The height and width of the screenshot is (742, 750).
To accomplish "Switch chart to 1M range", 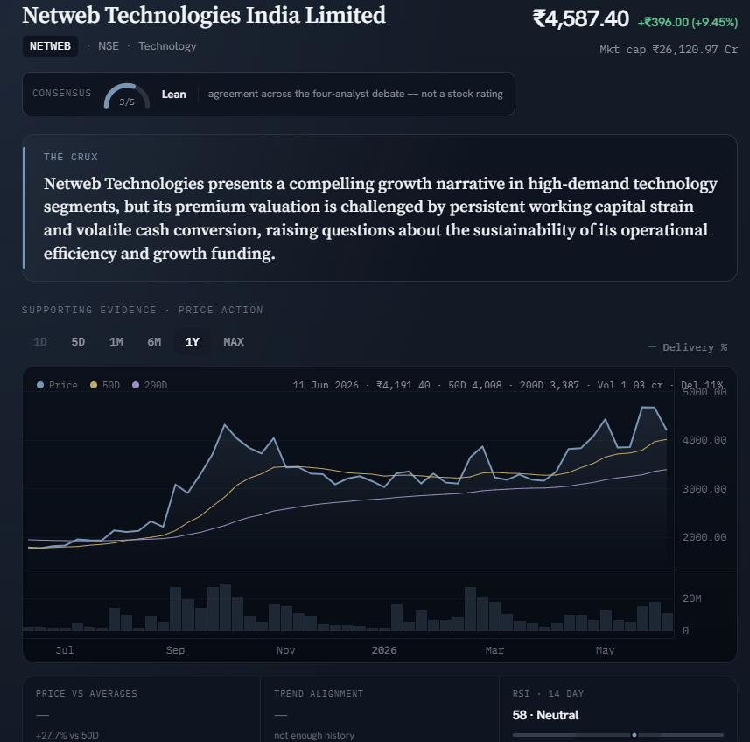I will (116, 342).
